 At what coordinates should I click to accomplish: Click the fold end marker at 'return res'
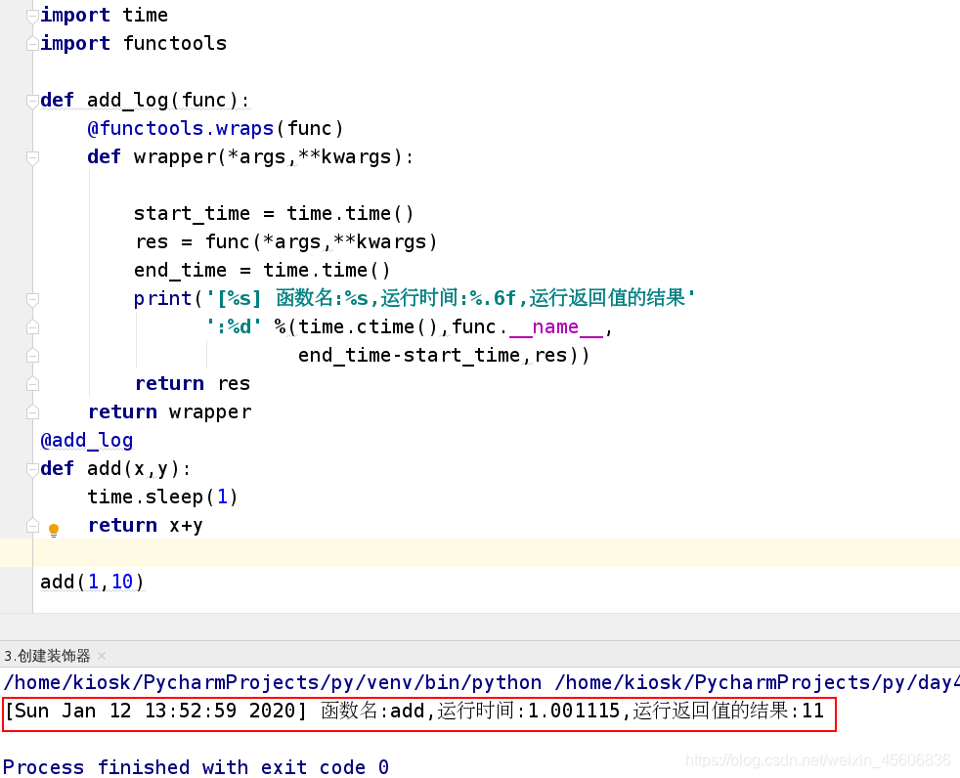pos(32,384)
